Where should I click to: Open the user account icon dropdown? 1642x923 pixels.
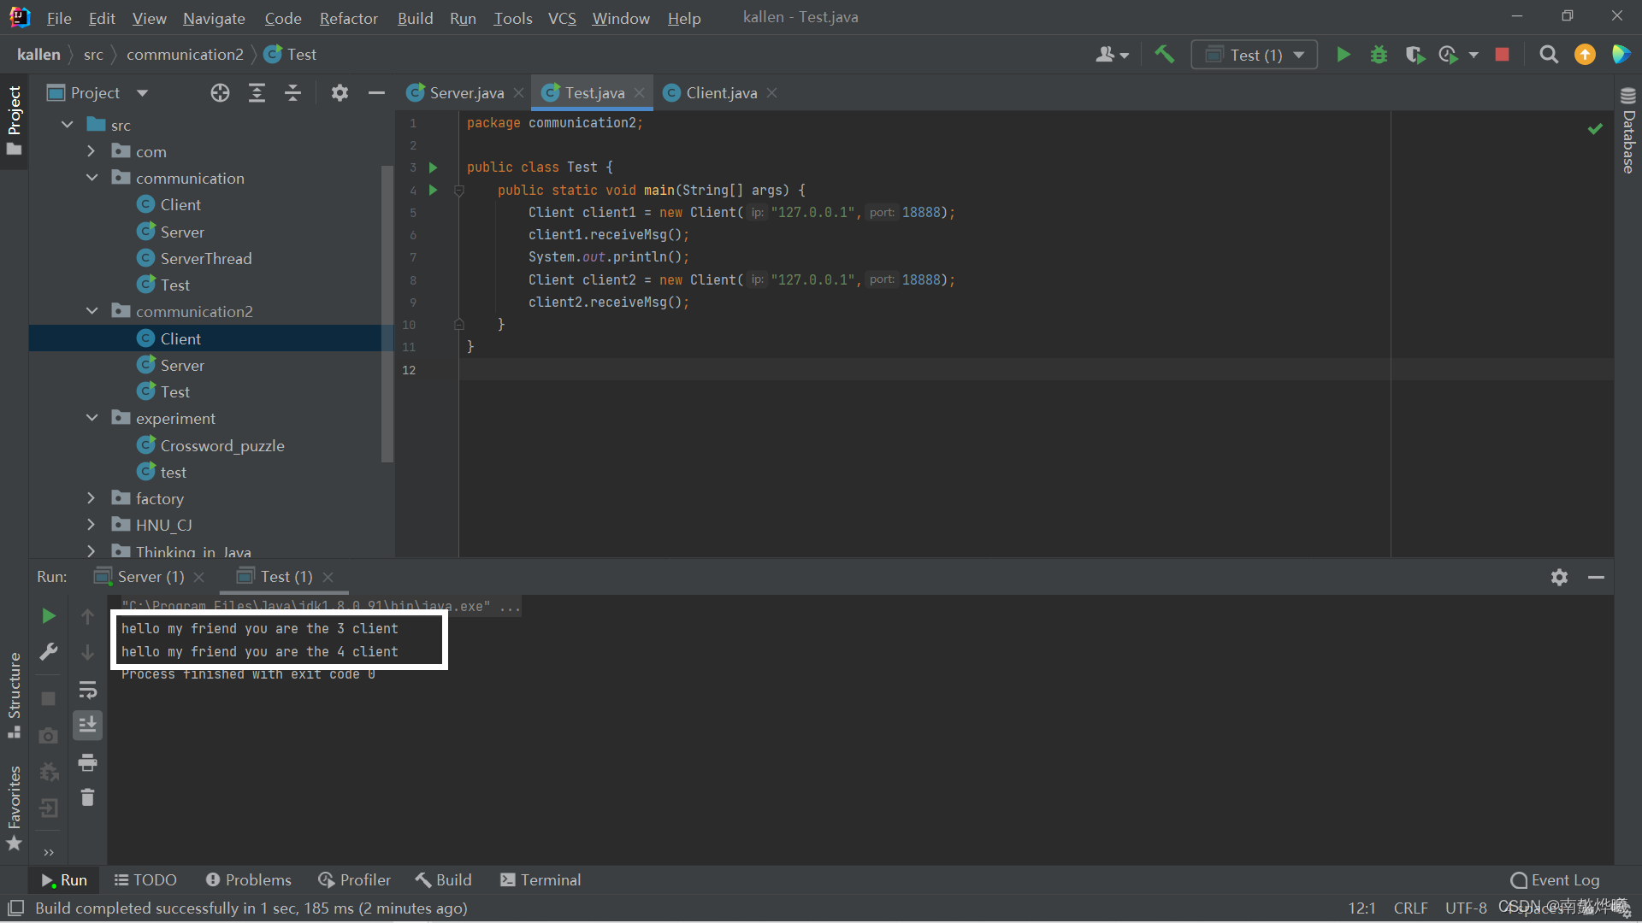click(x=1112, y=55)
